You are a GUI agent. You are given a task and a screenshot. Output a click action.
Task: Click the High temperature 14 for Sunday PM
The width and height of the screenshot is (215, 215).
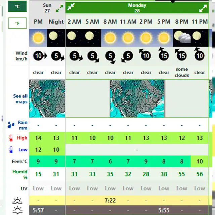[x=38, y=138]
